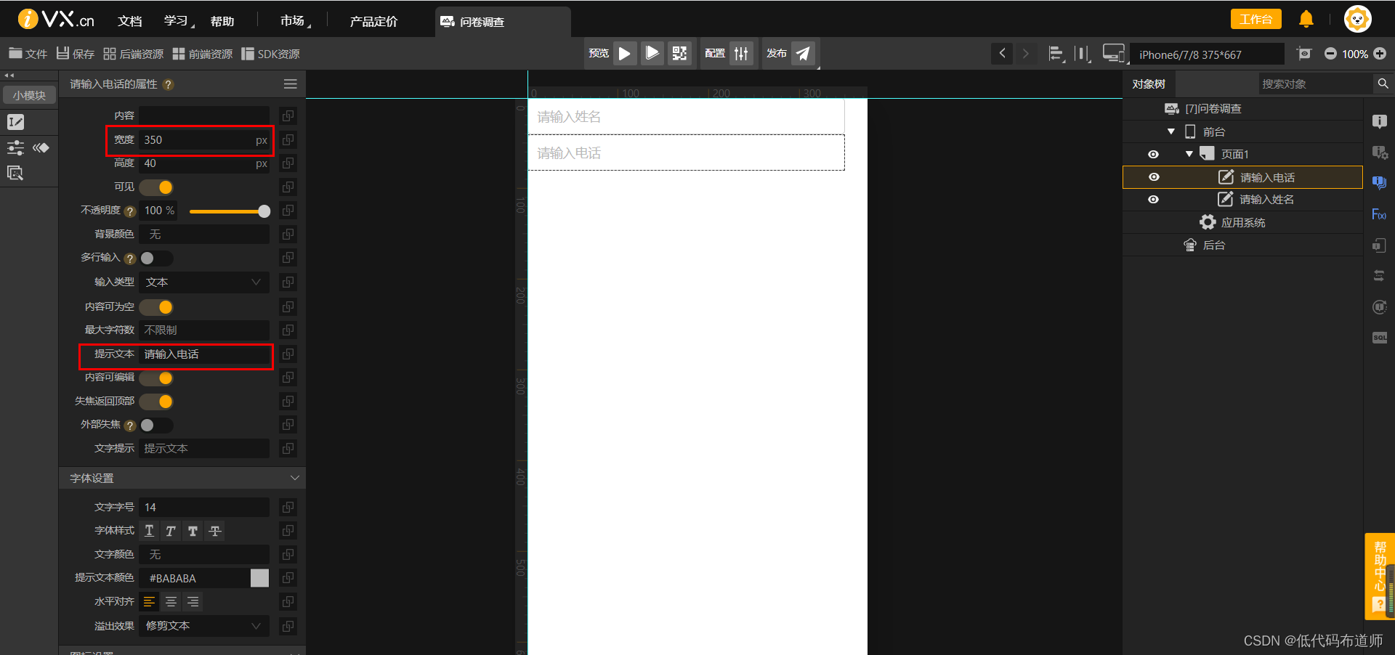Viewport: 1395px width, 655px height.
Task: Open the 产品定价 page
Action: click(x=373, y=21)
